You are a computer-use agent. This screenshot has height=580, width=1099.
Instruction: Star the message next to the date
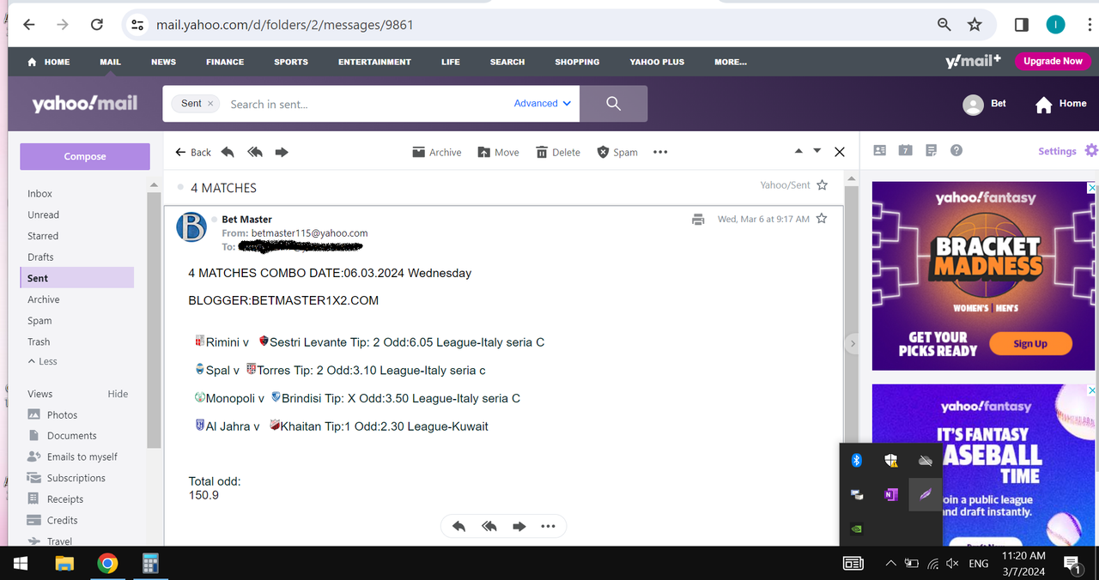[x=822, y=219]
